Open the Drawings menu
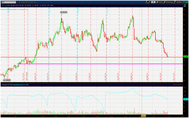Viewport: 189px width, 118px height. point(169,2)
